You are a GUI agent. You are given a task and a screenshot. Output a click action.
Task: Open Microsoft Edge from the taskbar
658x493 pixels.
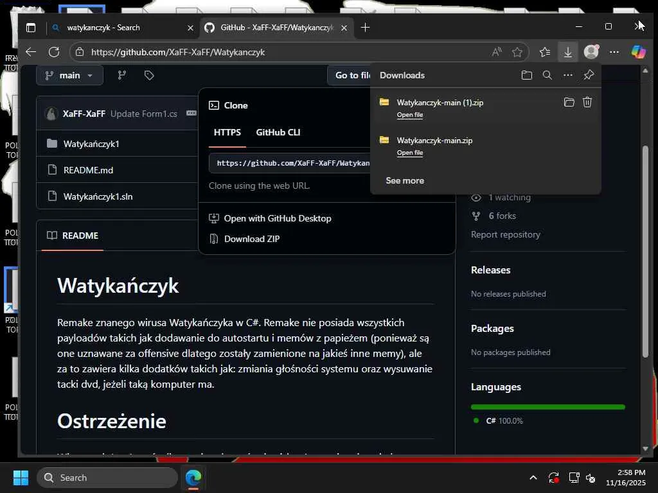click(x=193, y=478)
